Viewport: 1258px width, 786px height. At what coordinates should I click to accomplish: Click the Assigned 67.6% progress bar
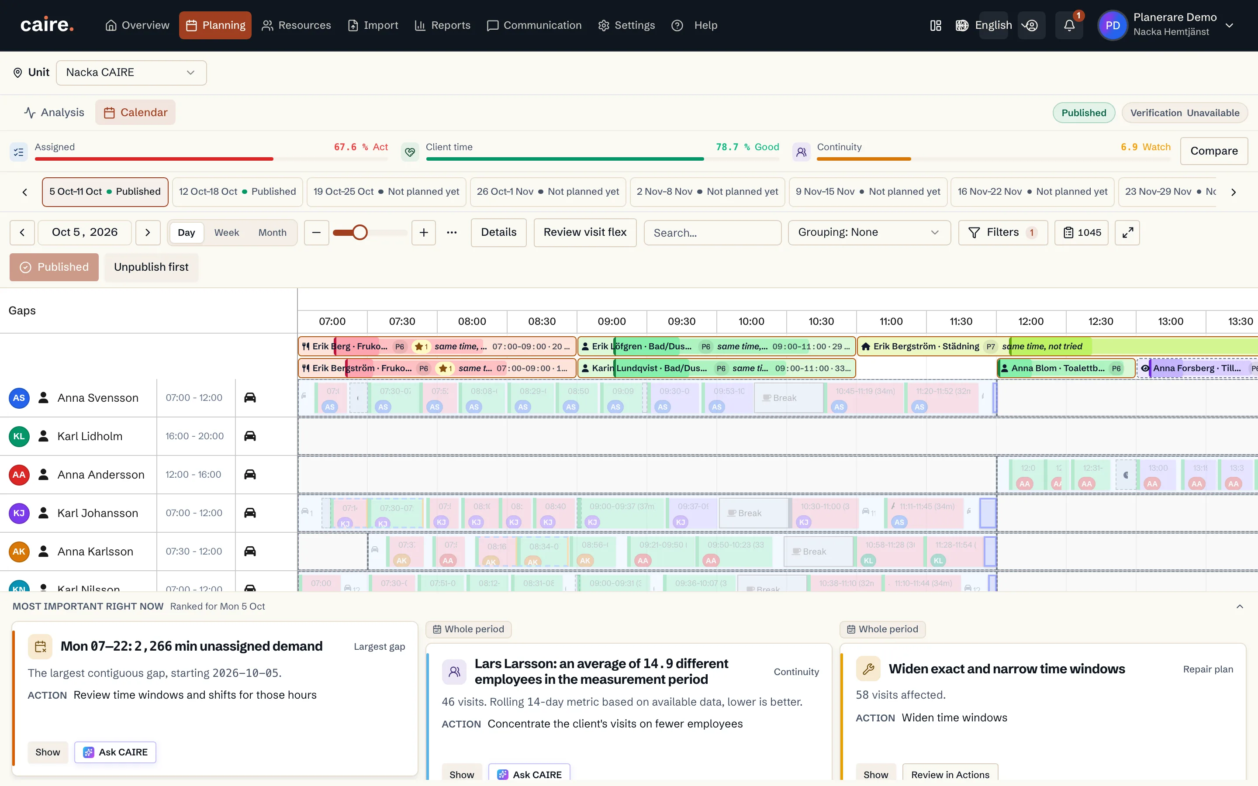211,159
